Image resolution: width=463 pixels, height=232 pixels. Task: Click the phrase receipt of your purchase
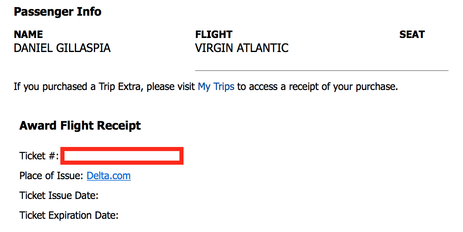[x=343, y=87]
